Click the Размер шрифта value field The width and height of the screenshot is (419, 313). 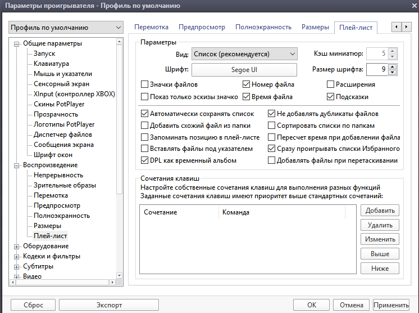pyautogui.click(x=377, y=69)
